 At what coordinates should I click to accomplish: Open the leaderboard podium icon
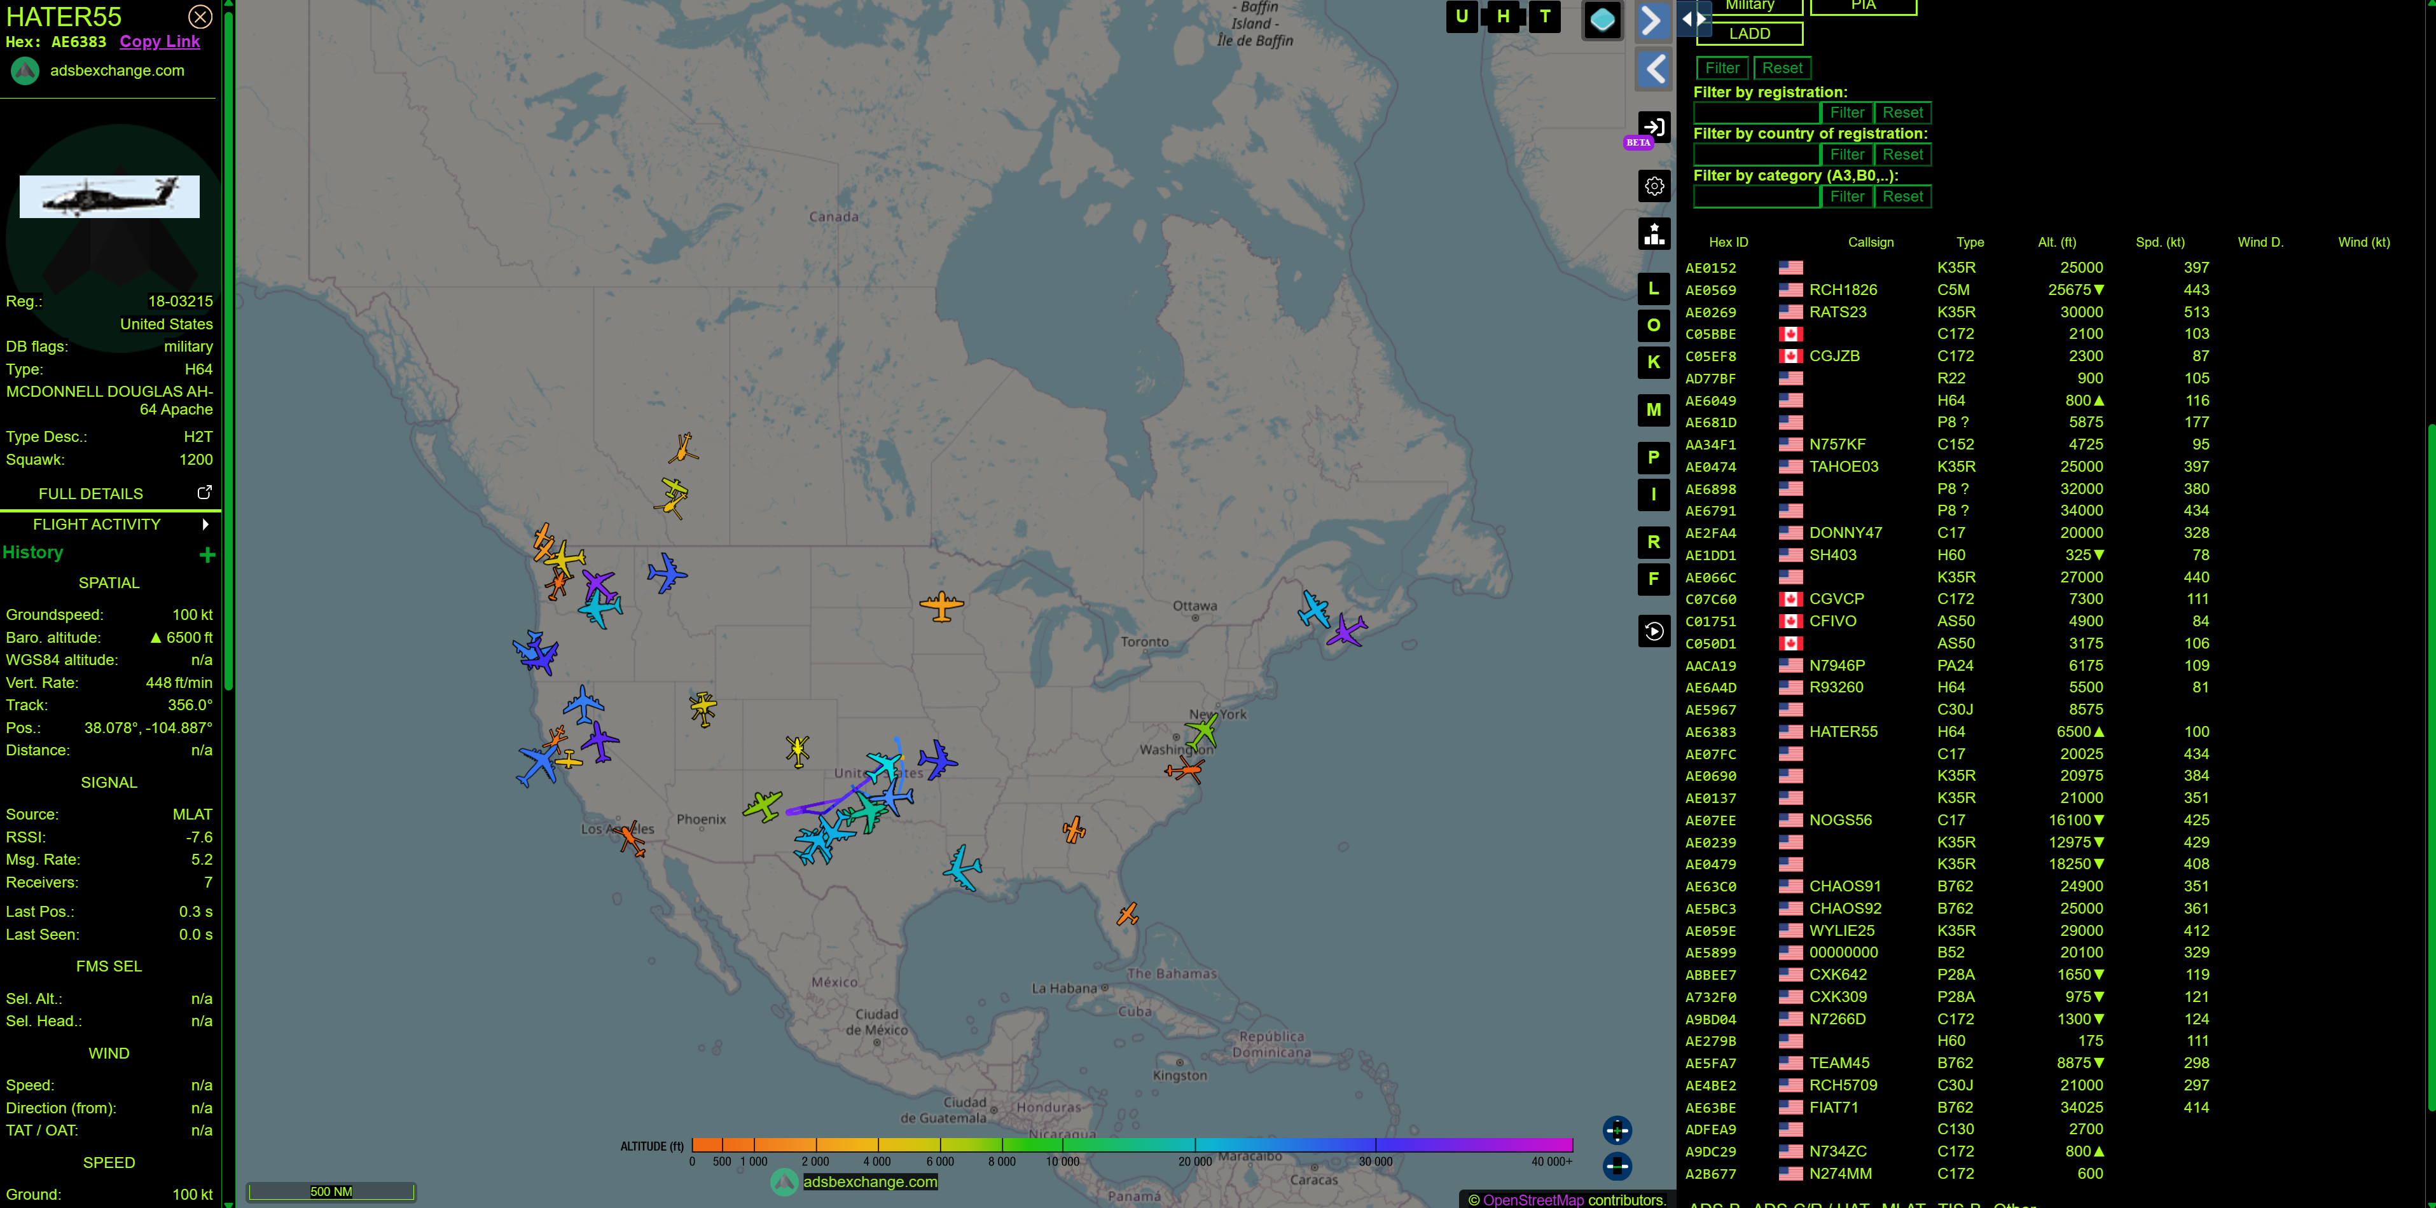[x=1654, y=233]
